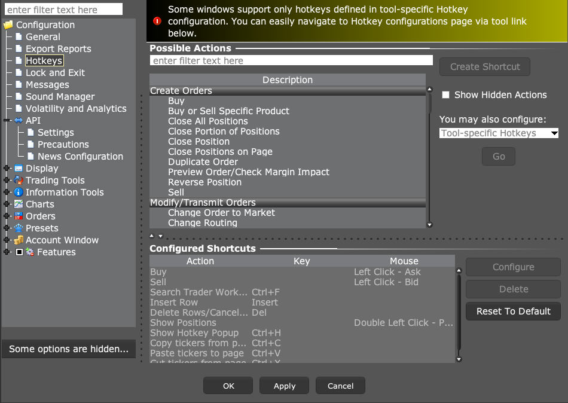Select Close All Positions action

pos(288,121)
